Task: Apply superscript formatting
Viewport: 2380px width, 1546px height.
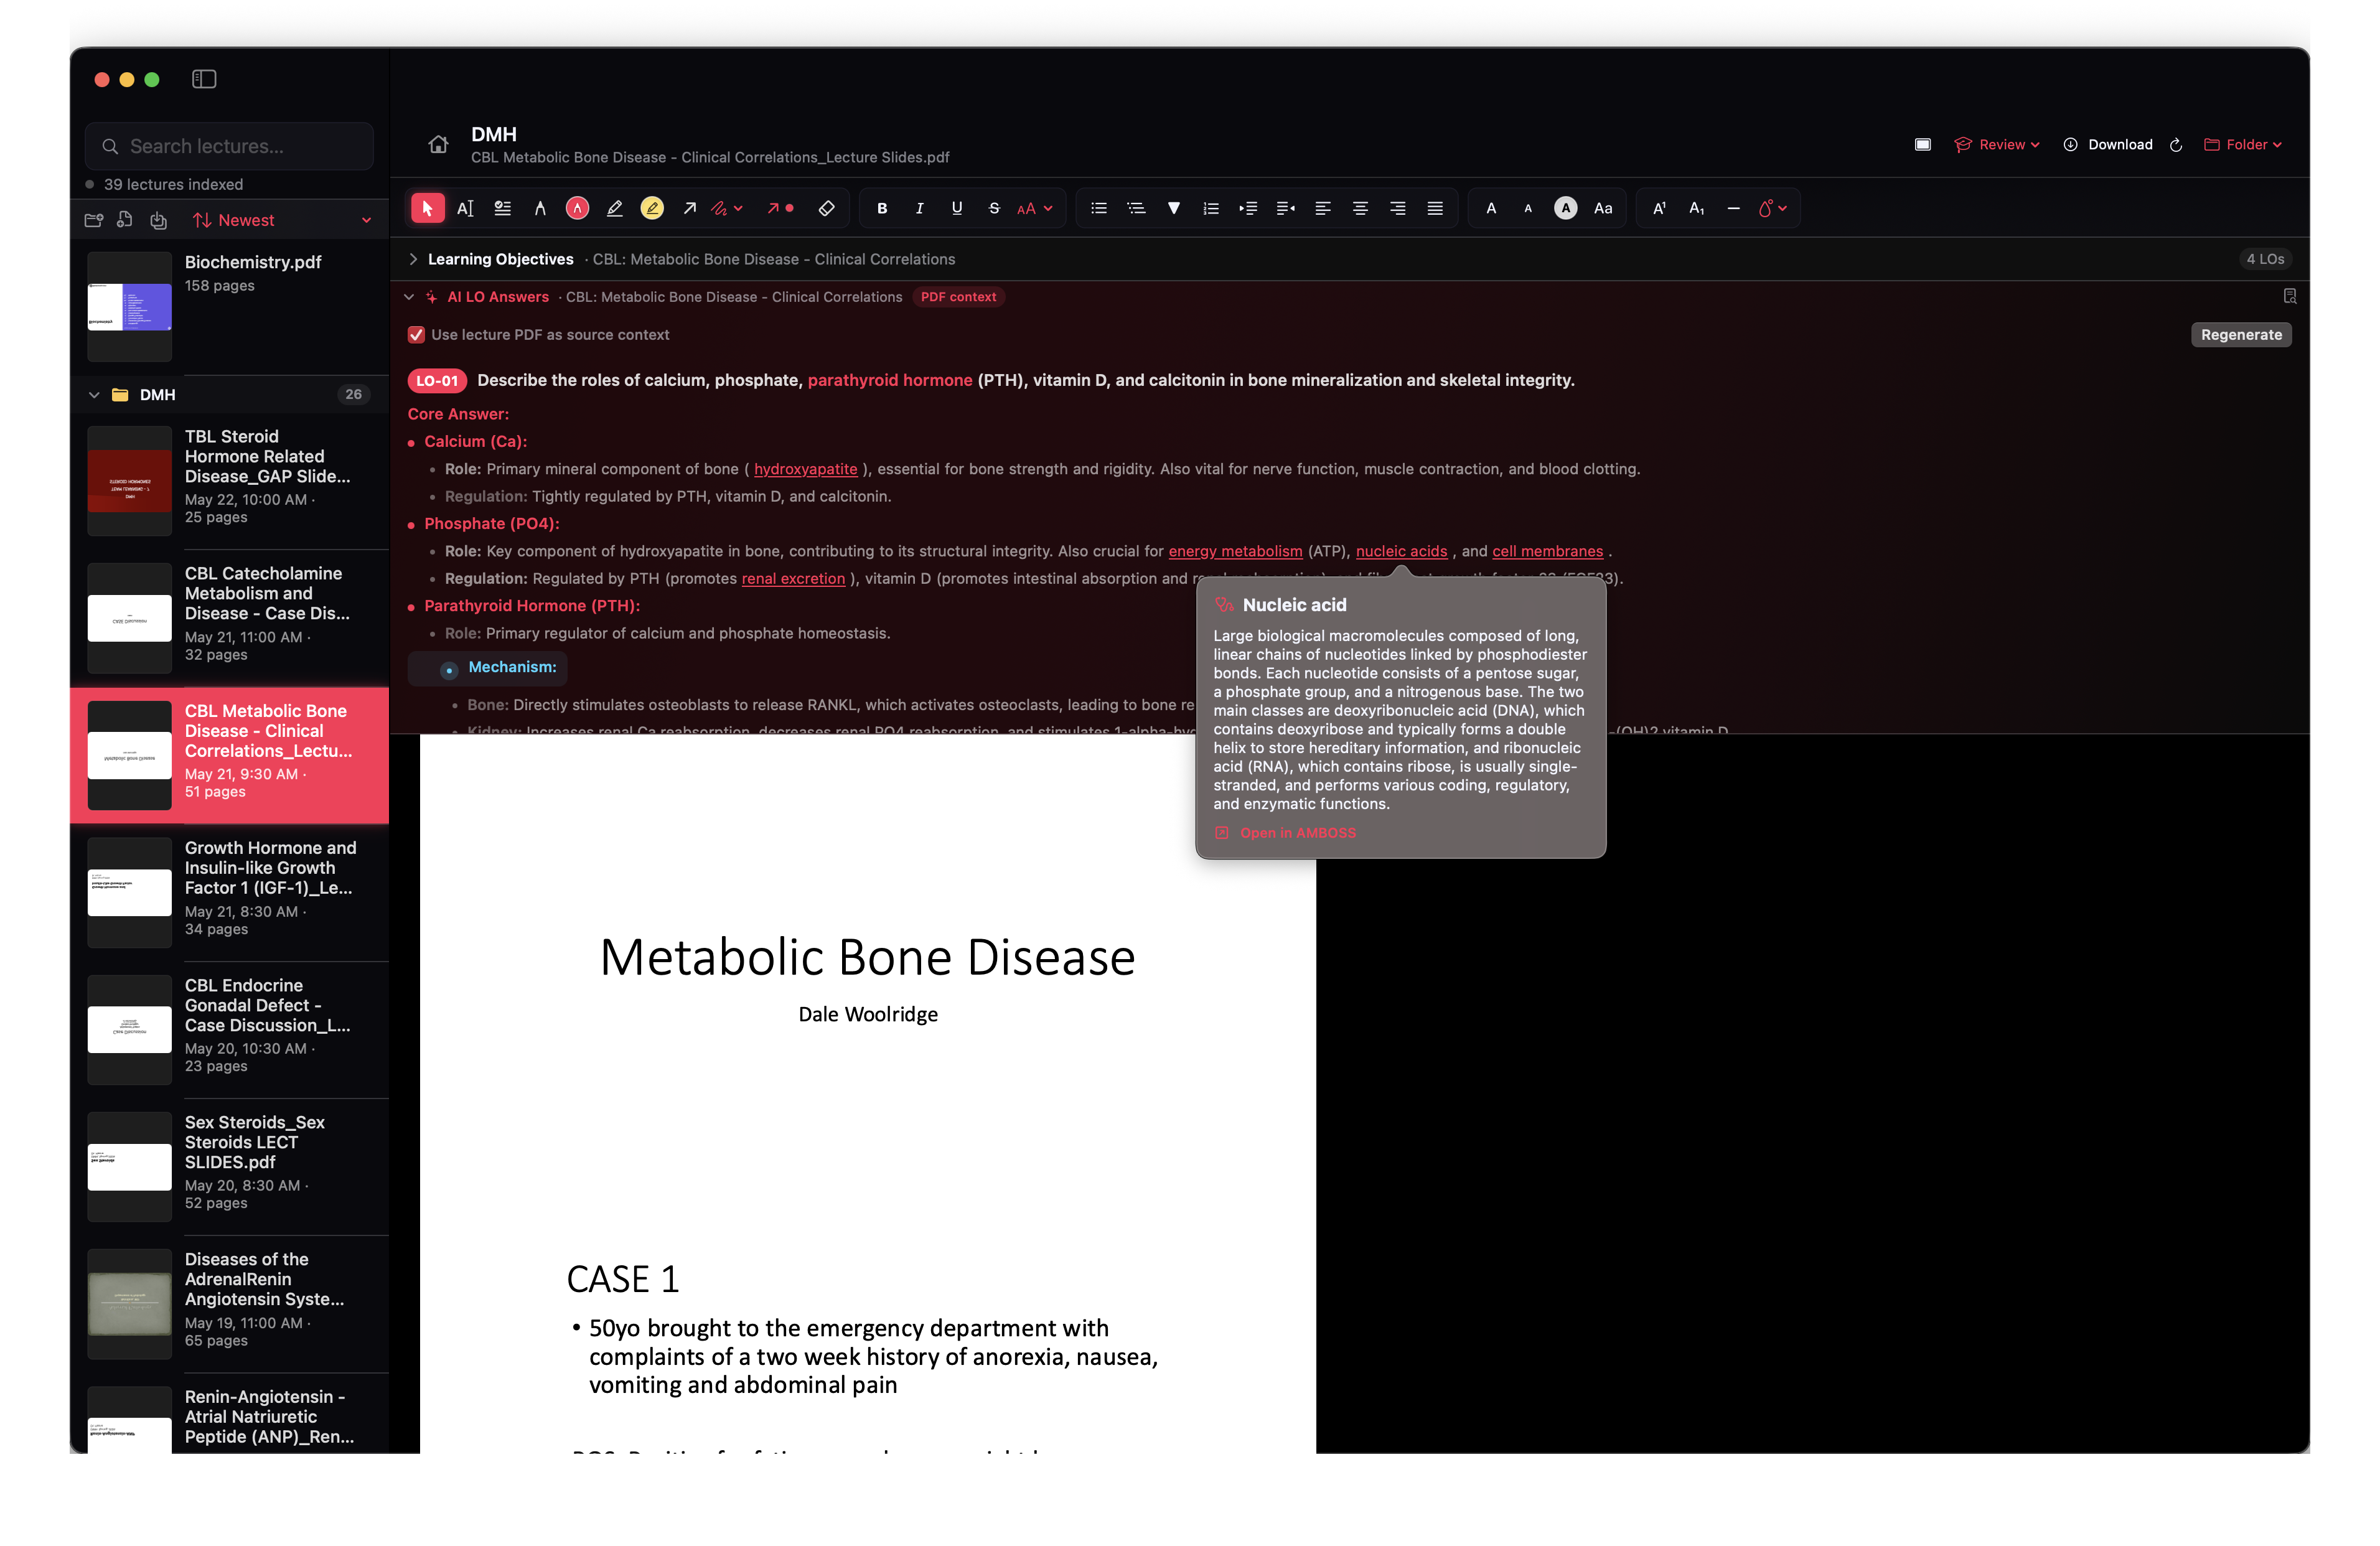Action: (x=1659, y=208)
